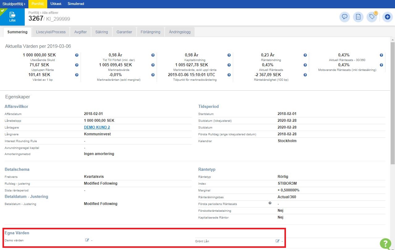This screenshot has width=395, height=250.
Task: Click the tag icon with notification badge
Action: click(x=372, y=17)
